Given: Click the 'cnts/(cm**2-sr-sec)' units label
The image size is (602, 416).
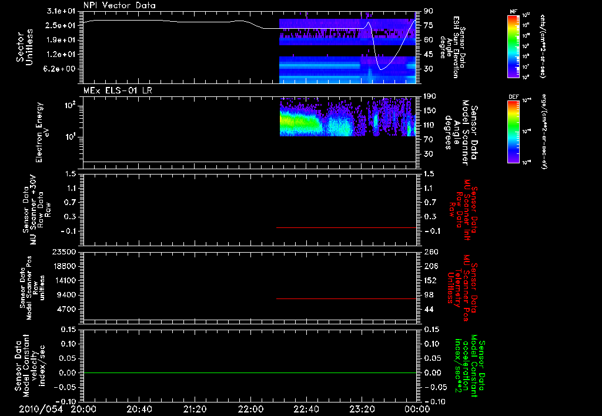Looking at the screenshot, I should tap(542, 46).
